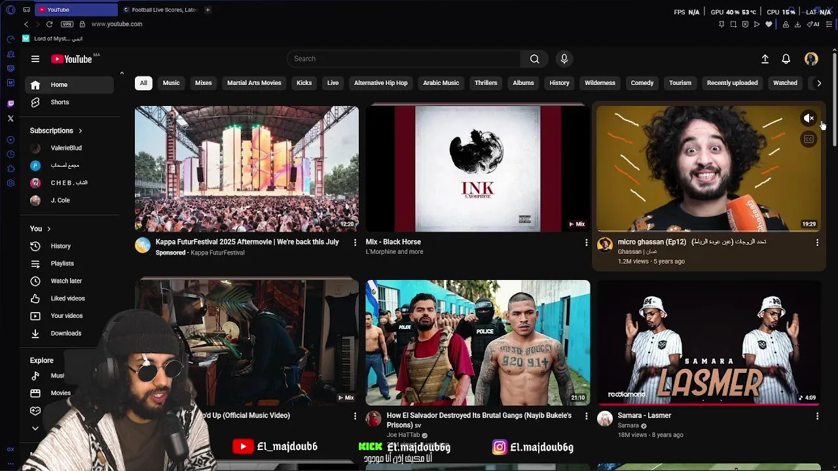Unmute the micro ghassan preview
This screenshot has height=471, width=838.
(x=809, y=118)
